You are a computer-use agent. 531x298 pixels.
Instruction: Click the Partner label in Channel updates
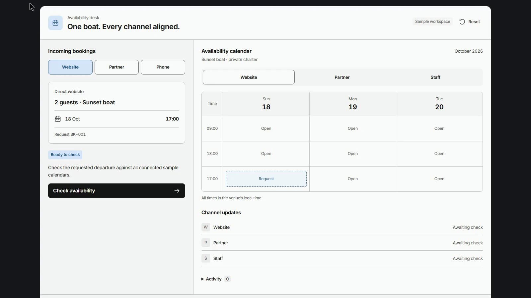click(221, 243)
